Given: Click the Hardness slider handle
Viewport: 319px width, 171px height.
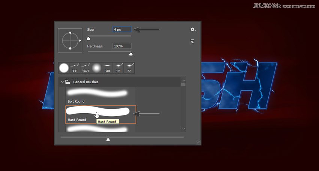Looking at the screenshot, I should [131, 54].
